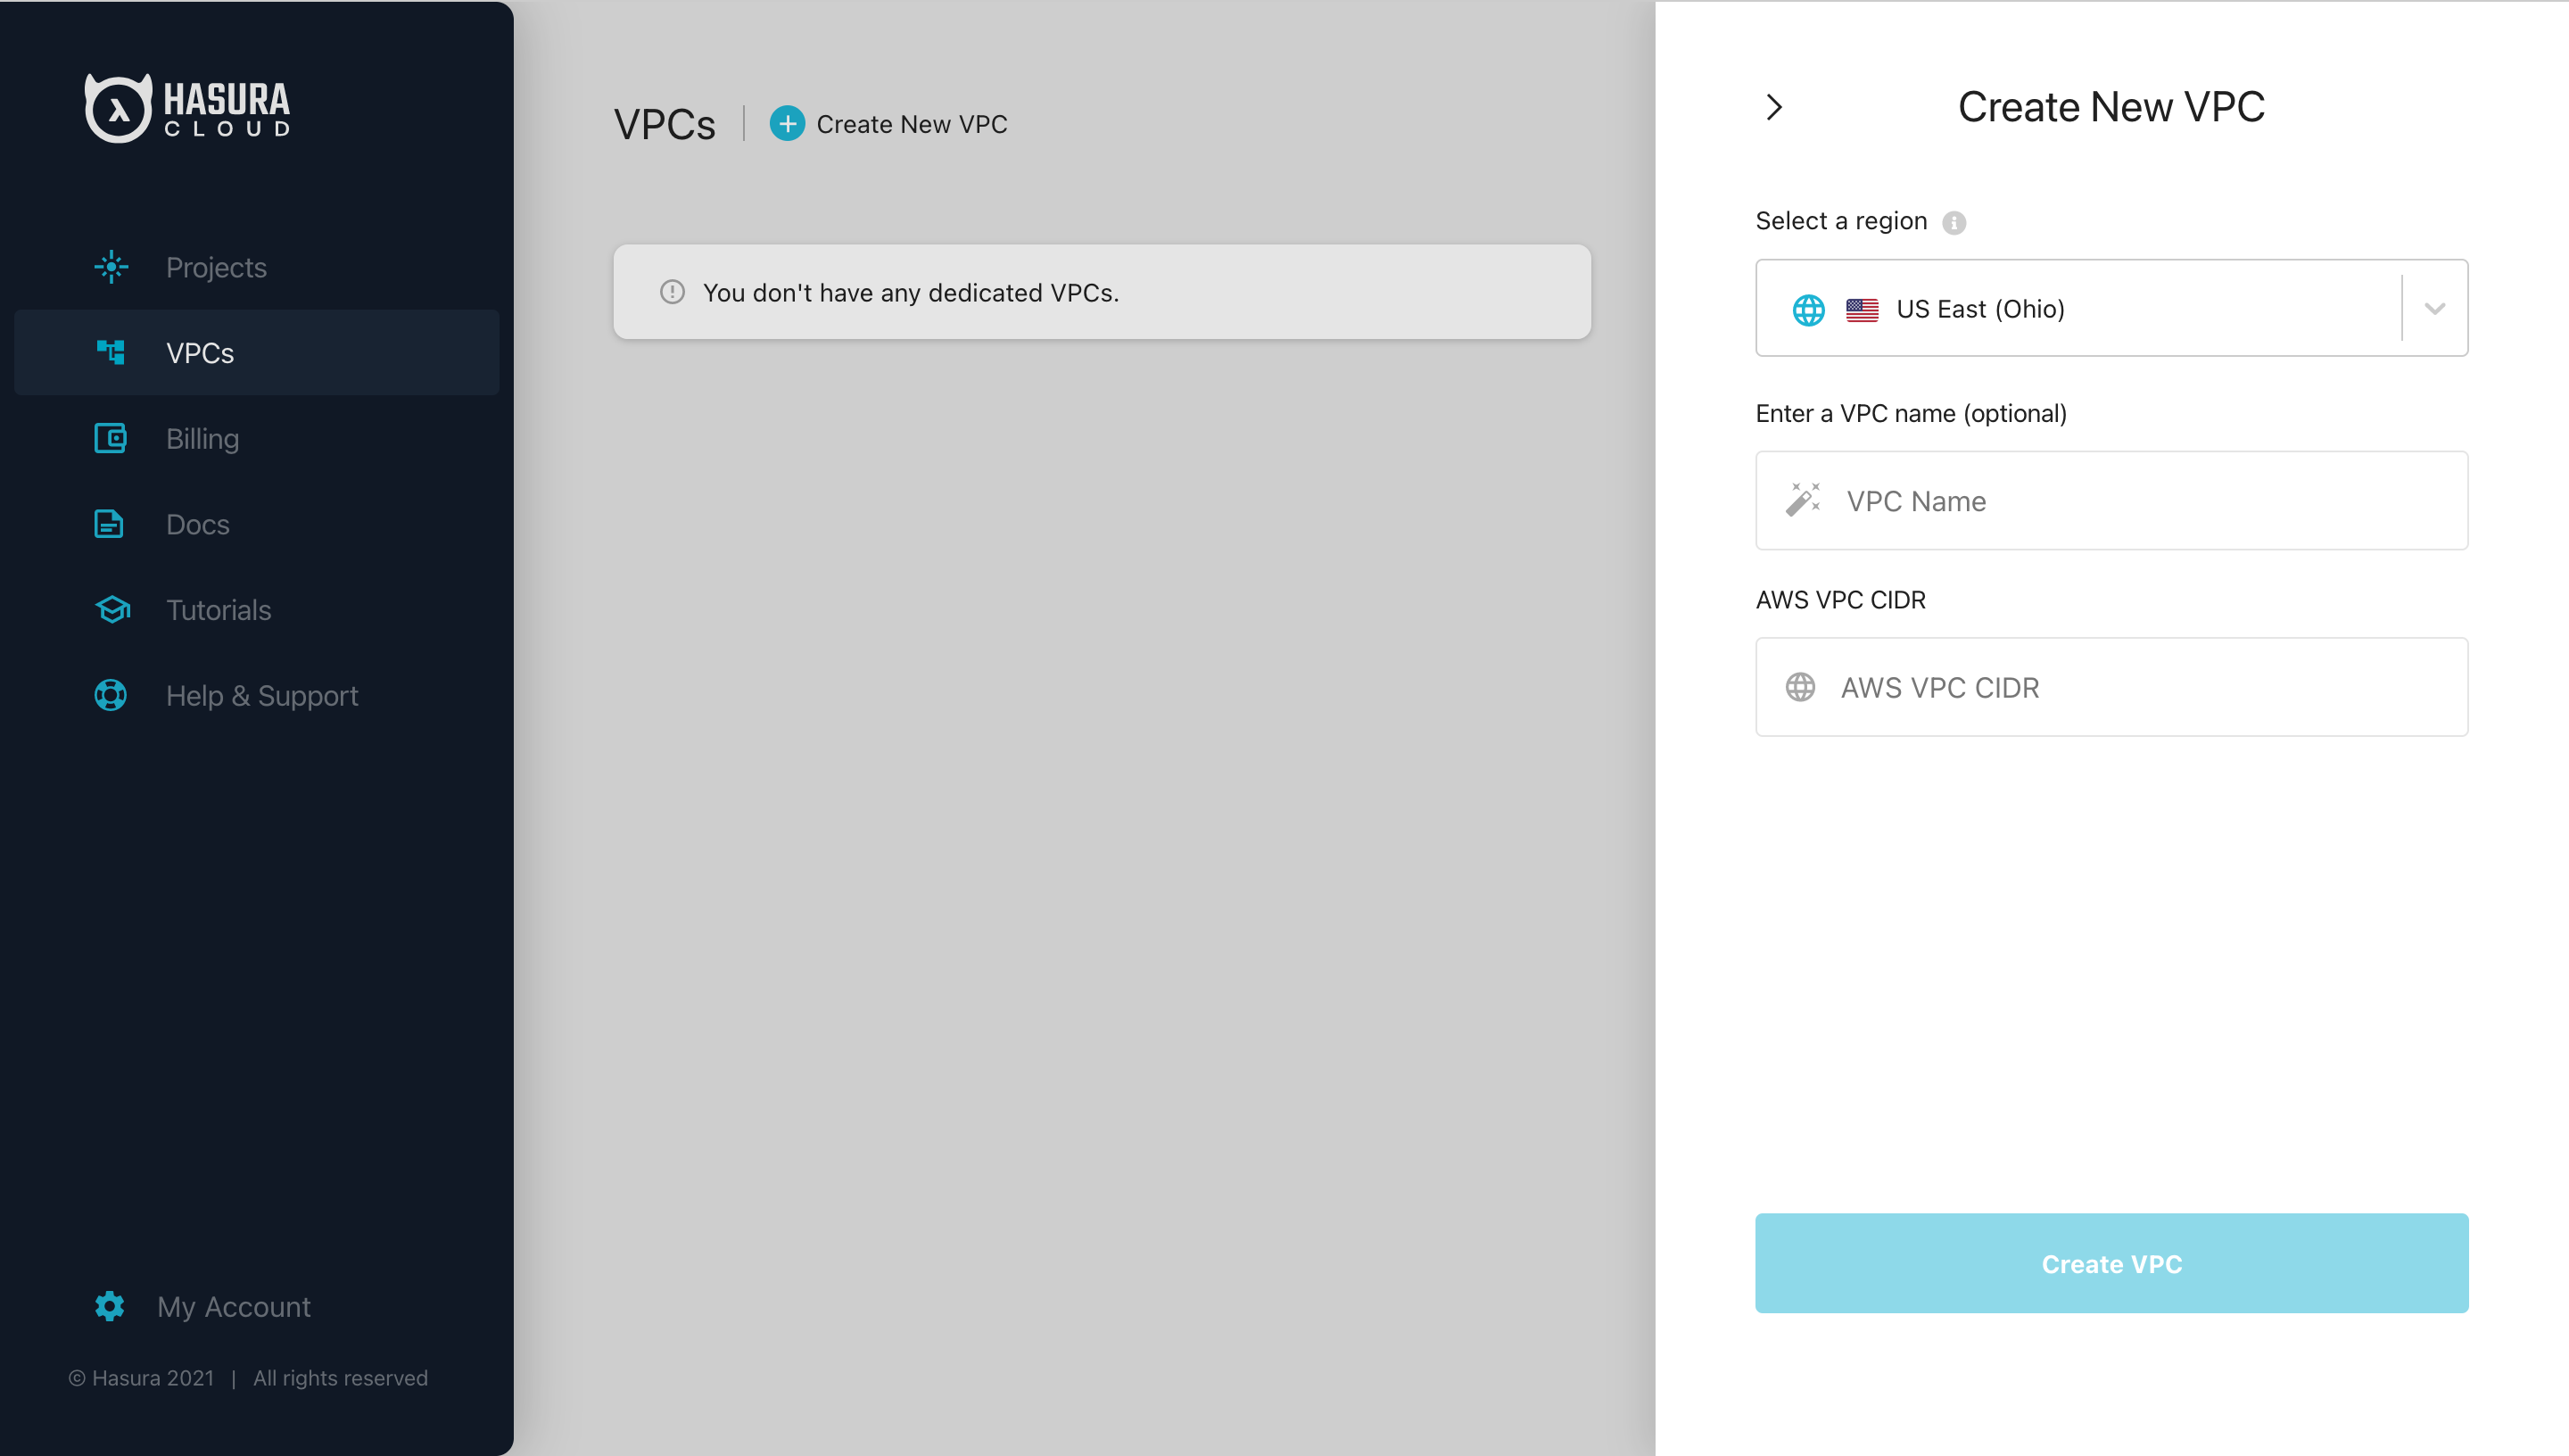This screenshot has height=1456, width=2569.
Task: Focus the VPC Name input field
Action: coord(2139,501)
